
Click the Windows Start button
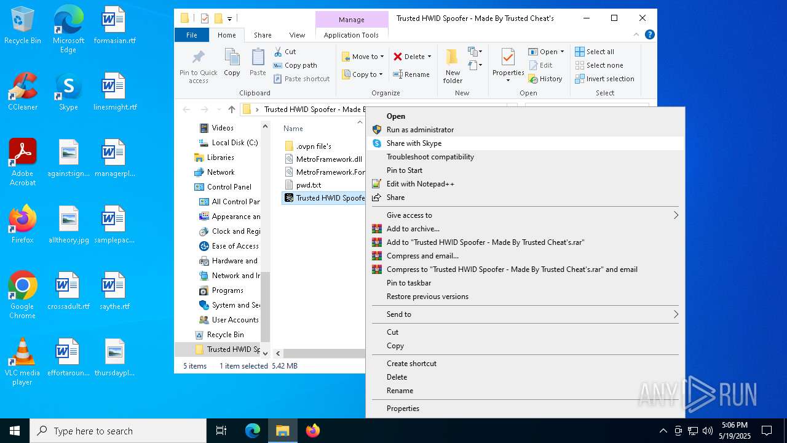(15, 431)
